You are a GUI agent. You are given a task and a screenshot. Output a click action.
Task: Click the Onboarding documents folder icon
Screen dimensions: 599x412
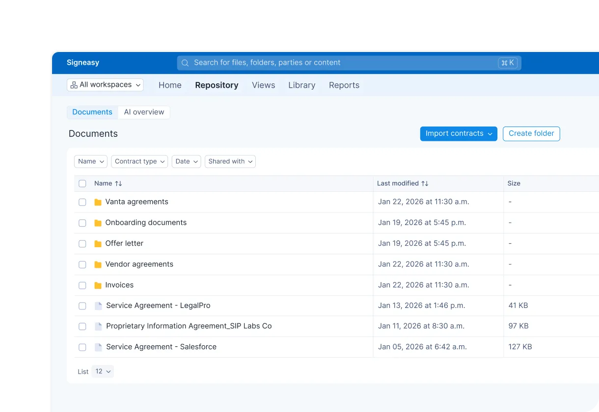click(98, 223)
